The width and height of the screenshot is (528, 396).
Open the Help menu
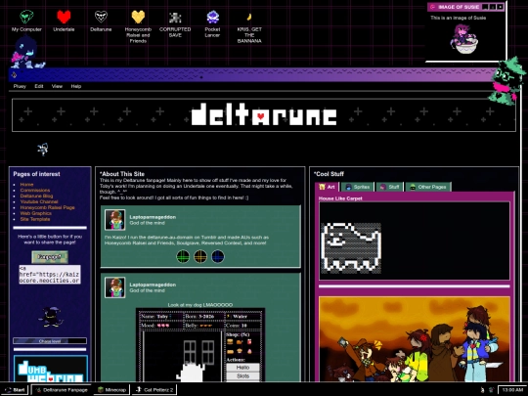(76, 86)
